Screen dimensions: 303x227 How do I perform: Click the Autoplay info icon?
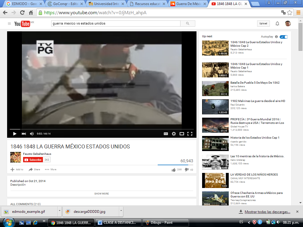coord(276,37)
